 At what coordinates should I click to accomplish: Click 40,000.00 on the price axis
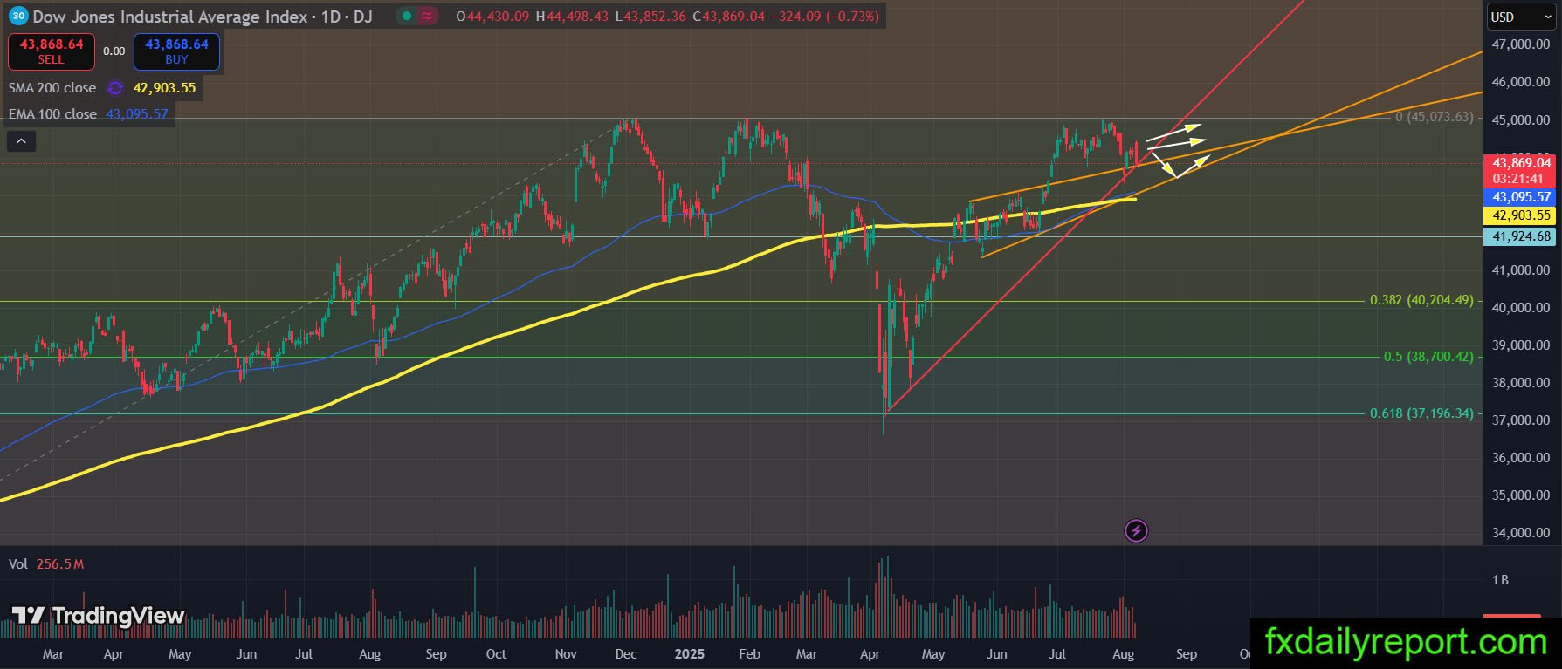point(1521,308)
